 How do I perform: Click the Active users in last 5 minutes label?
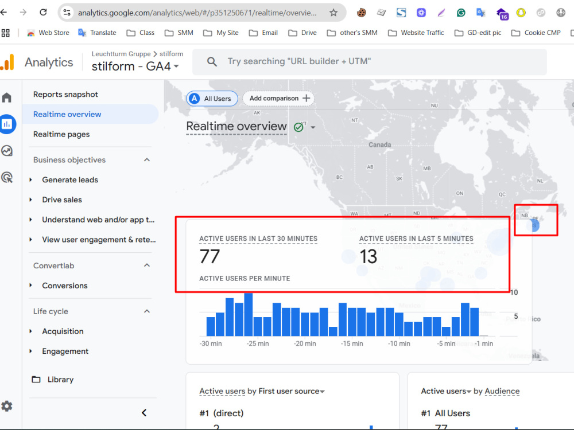[416, 239]
